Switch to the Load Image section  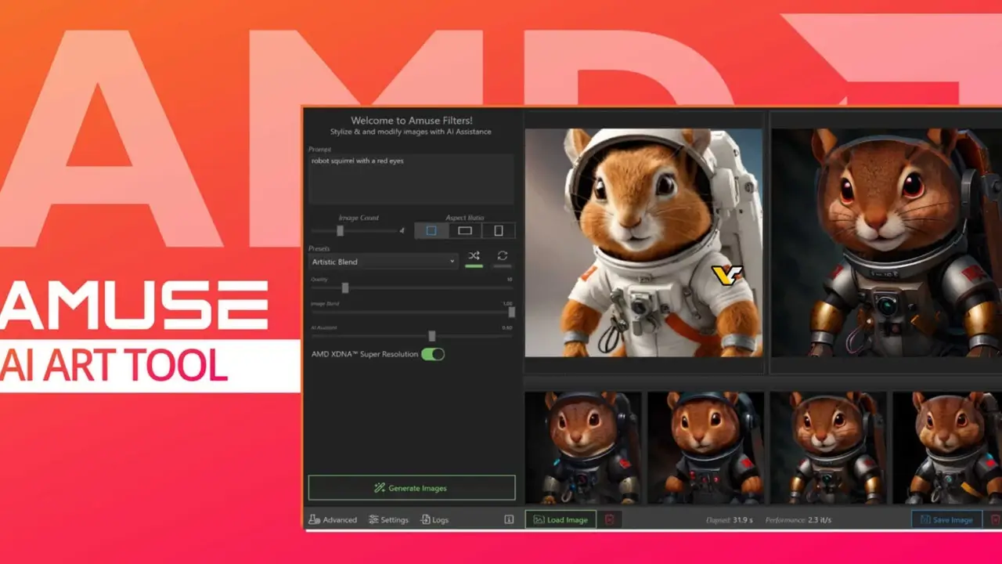click(560, 519)
